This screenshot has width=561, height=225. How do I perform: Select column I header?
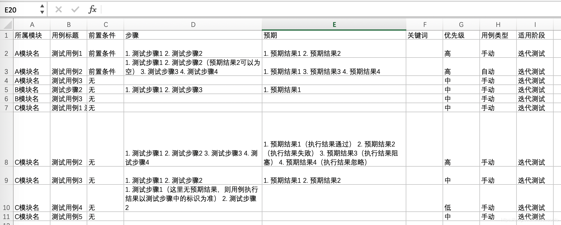(x=535, y=25)
